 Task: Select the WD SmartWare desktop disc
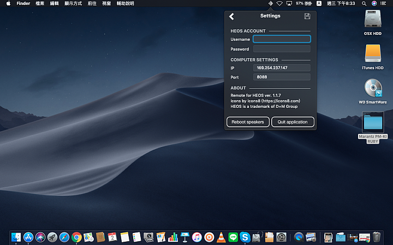pyautogui.click(x=373, y=91)
